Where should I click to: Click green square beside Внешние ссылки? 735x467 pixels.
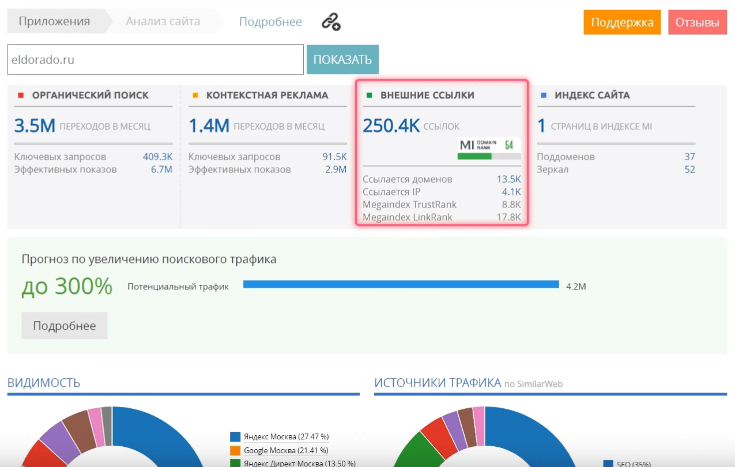click(x=370, y=95)
